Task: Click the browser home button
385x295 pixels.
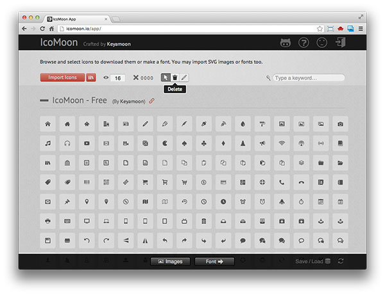Action: point(51,29)
